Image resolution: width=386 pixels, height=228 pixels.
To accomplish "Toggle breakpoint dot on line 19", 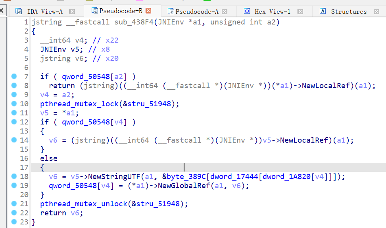I will (14, 185).
